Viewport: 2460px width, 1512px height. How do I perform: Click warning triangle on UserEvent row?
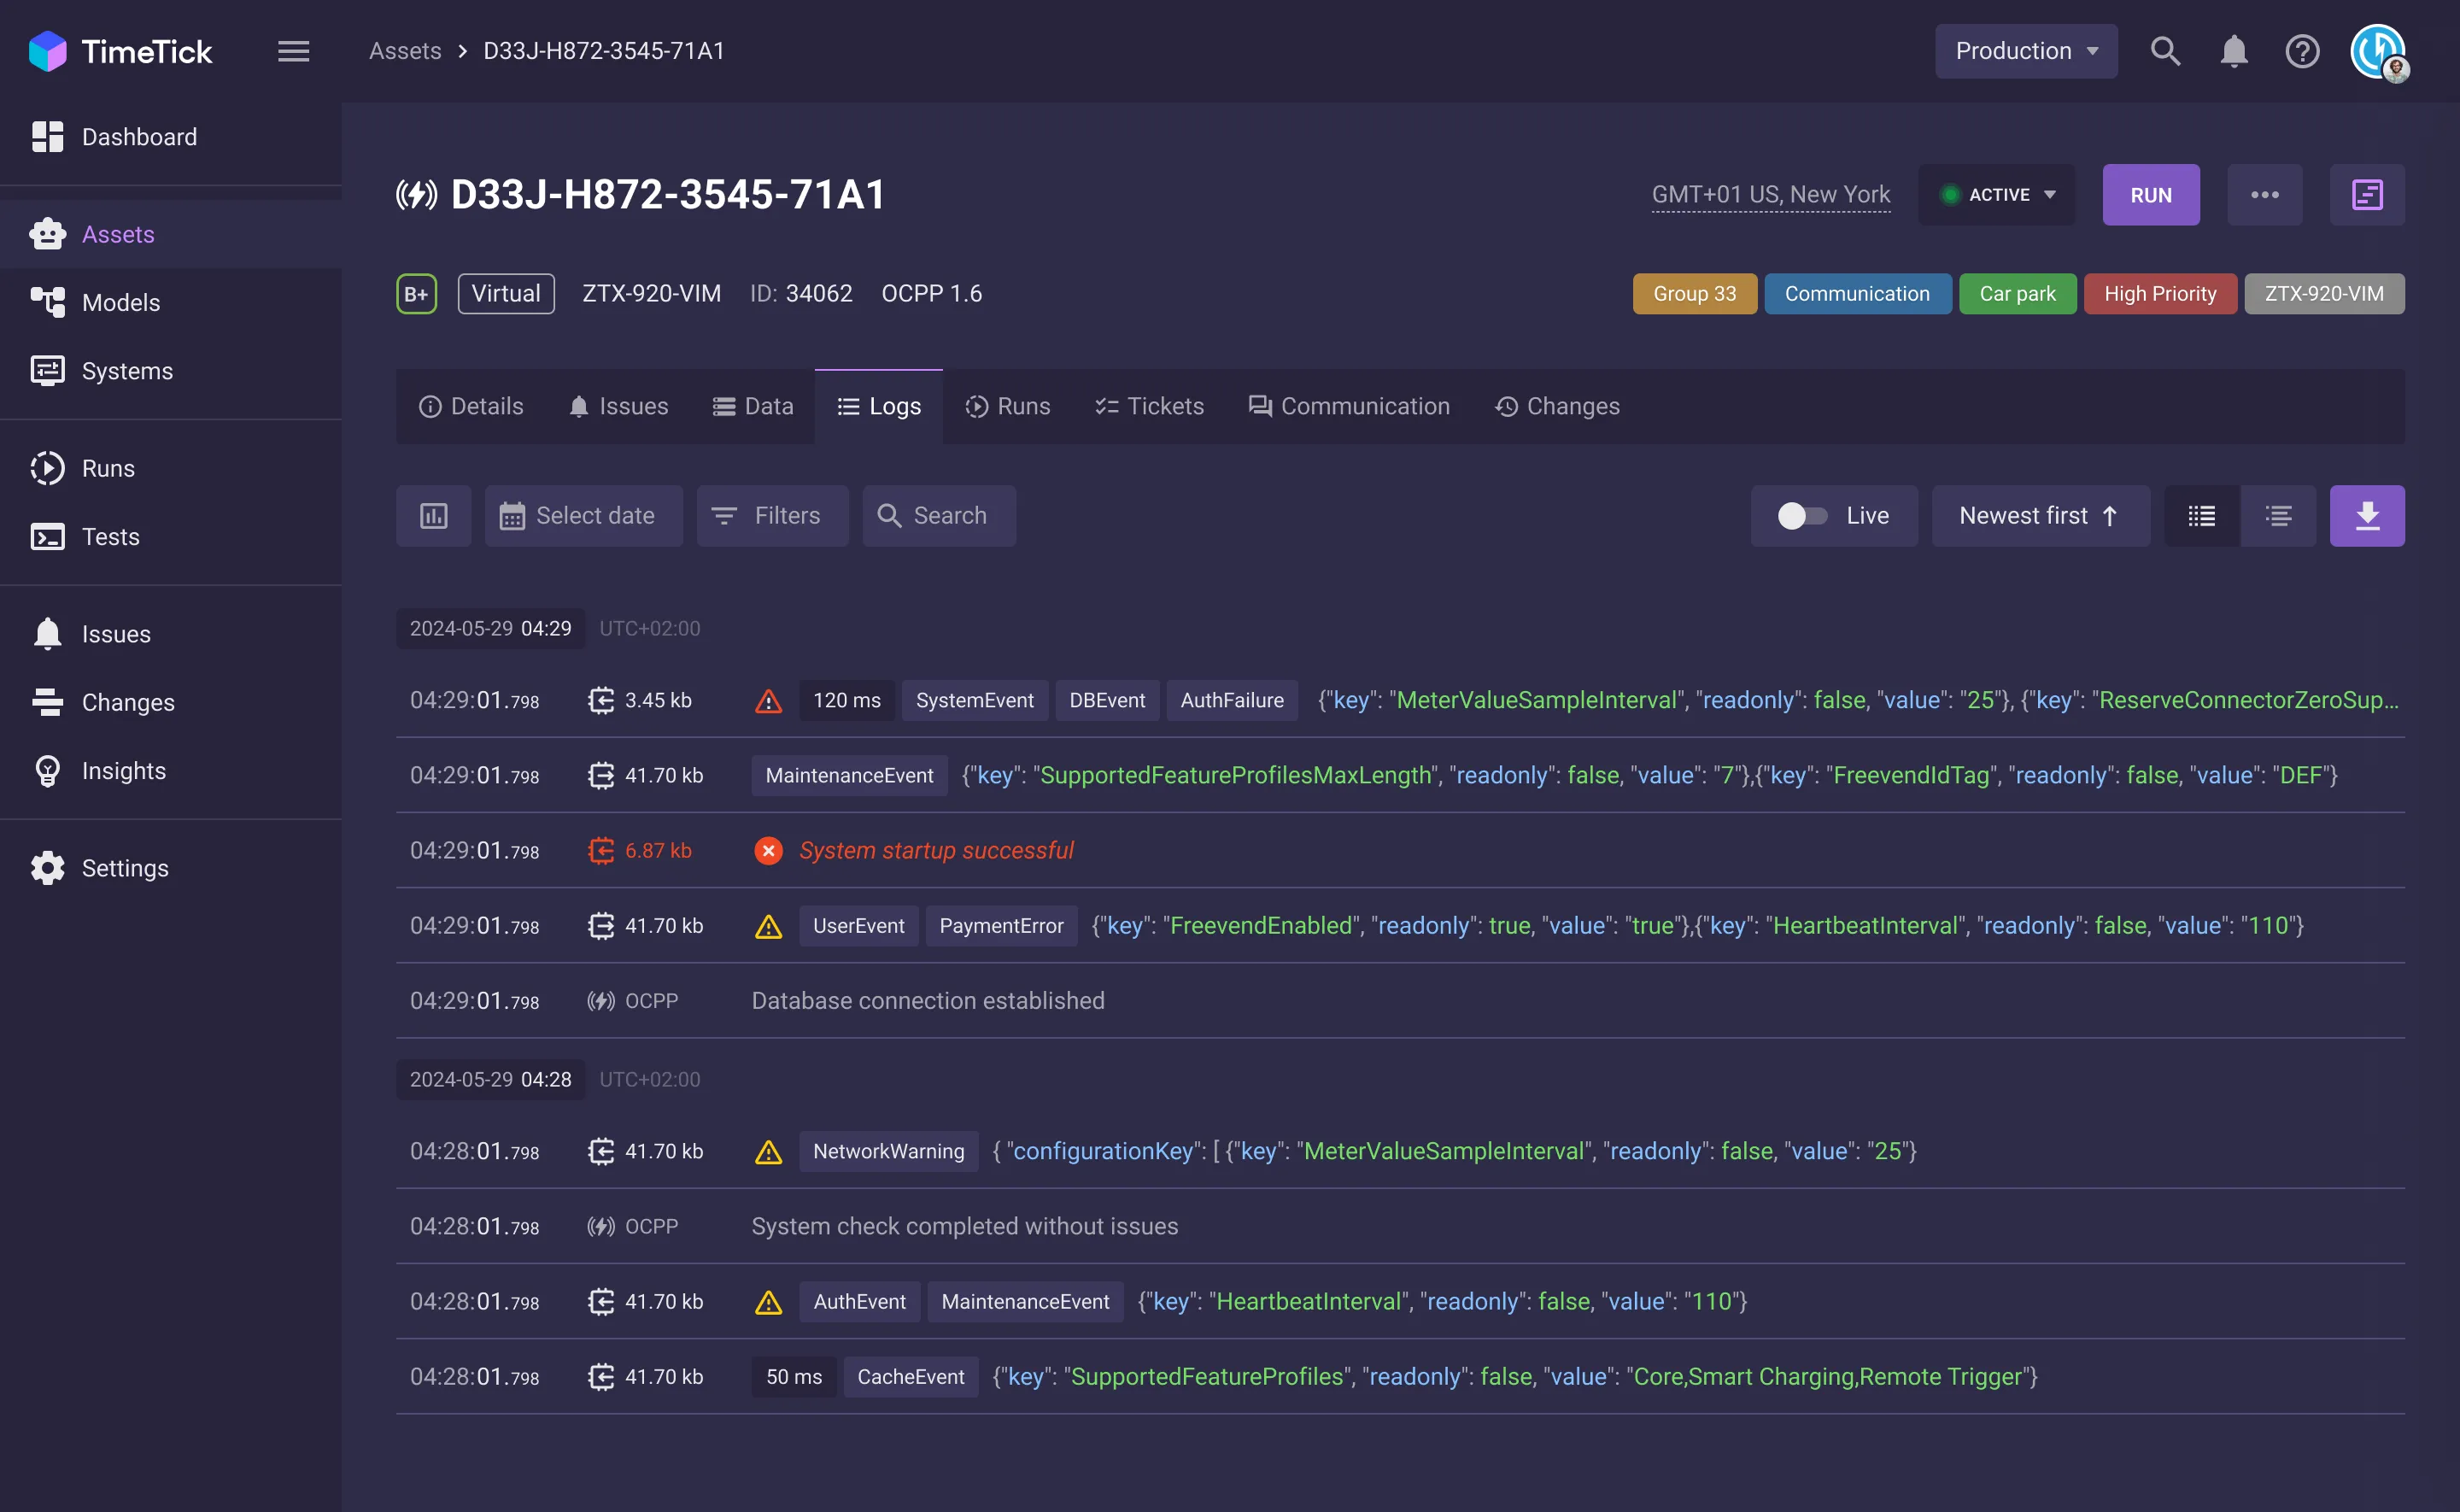pos(768,927)
